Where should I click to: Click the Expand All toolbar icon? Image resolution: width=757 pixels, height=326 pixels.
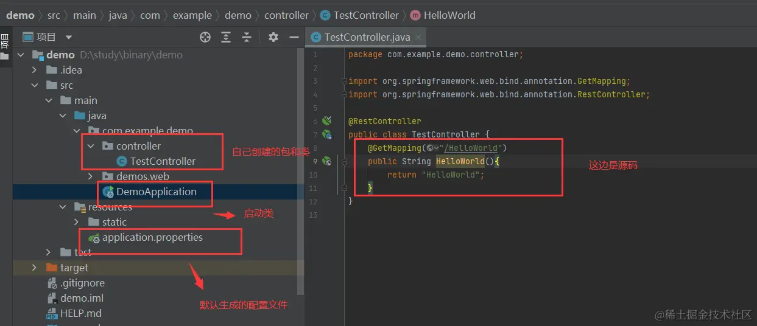tap(226, 37)
